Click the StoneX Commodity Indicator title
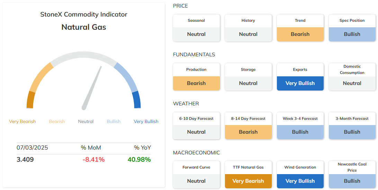The image size is (378, 190). (84, 15)
